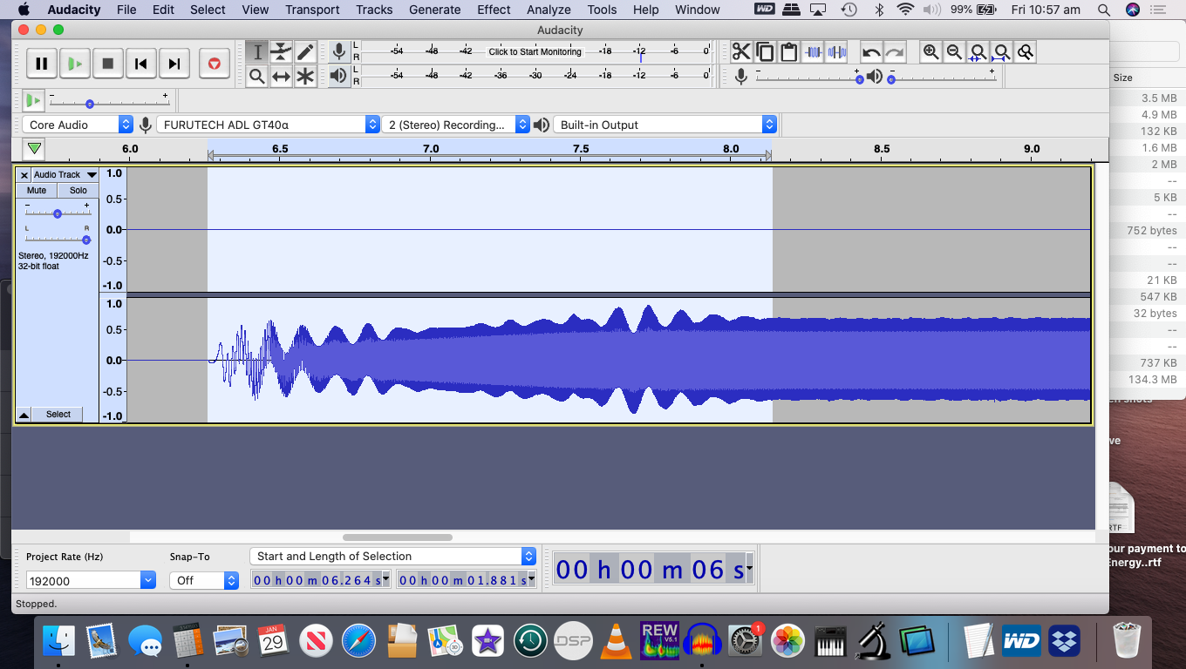Adjust the playback speed slider
The width and height of the screenshot is (1186, 669).
point(90,104)
